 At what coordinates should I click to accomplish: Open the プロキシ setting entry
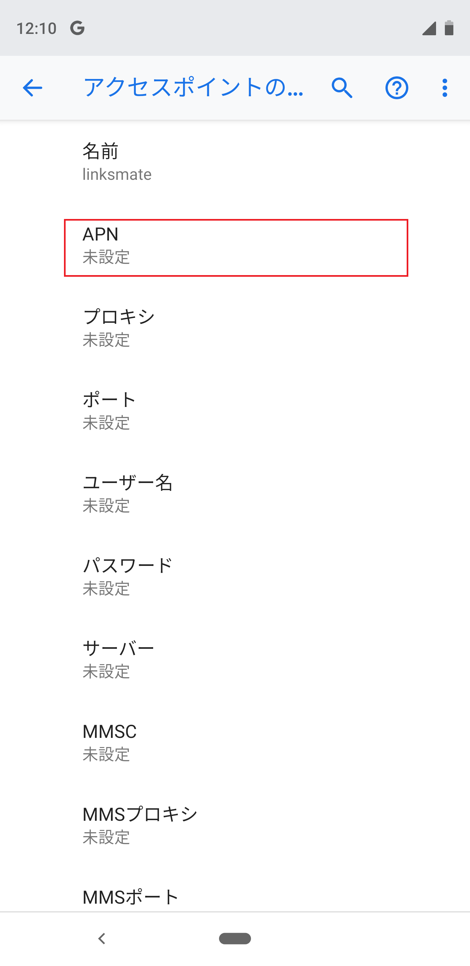click(x=235, y=327)
